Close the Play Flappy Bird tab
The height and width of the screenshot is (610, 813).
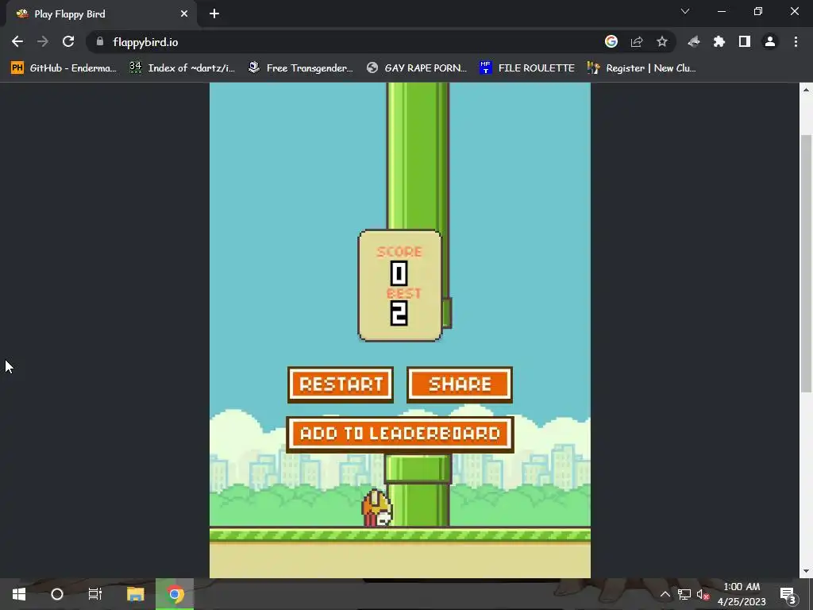184,14
